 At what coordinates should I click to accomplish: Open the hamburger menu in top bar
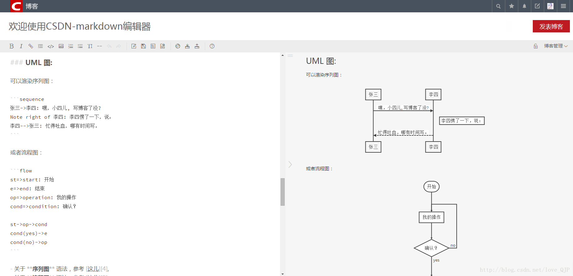[x=563, y=6]
